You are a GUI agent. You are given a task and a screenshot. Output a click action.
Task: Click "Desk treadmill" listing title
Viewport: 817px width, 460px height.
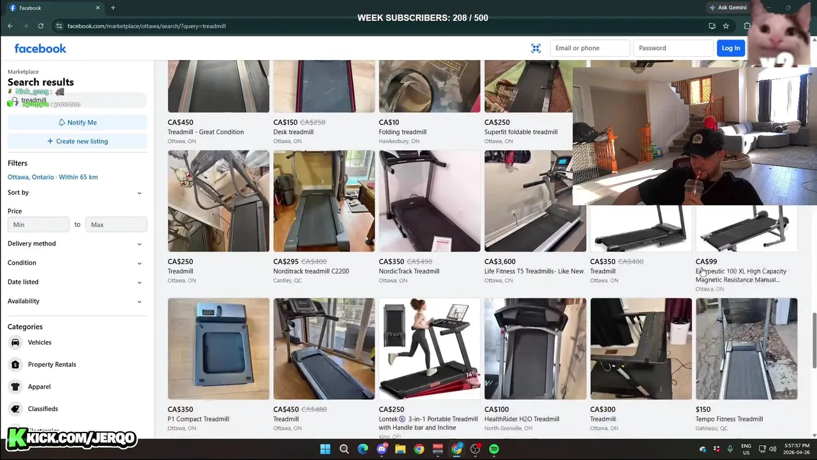[x=293, y=132]
